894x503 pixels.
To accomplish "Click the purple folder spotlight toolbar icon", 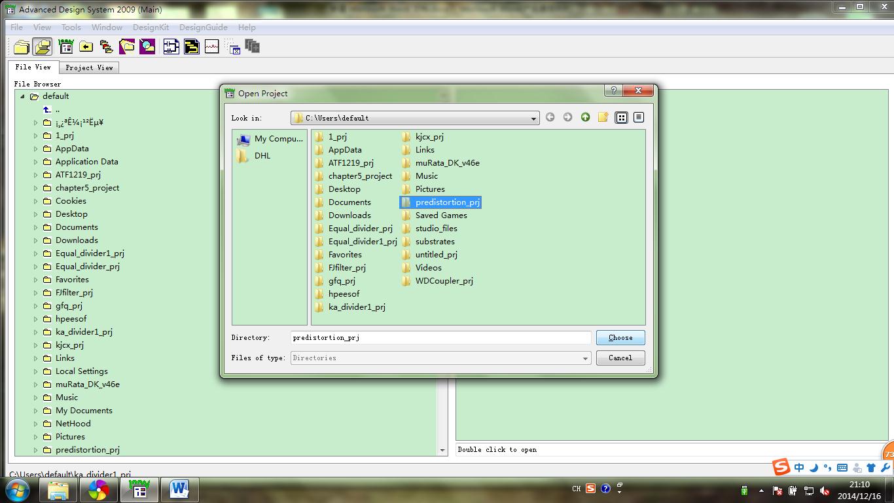I will tap(127, 47).
